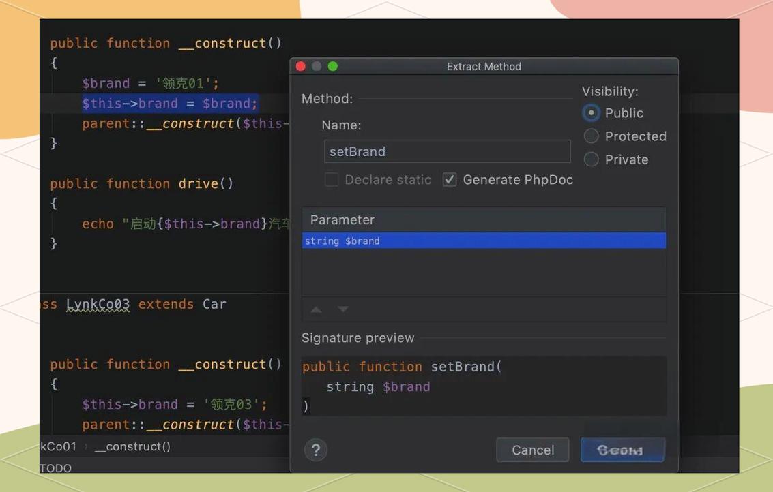Close the Extract Method dialog with the red button
The height and width of the screenshot is (492, 773).
pyautogui.click(x=301, y=66)
